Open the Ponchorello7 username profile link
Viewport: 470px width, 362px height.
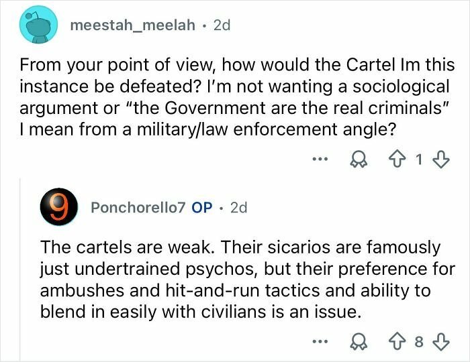[x=138, y=208]
